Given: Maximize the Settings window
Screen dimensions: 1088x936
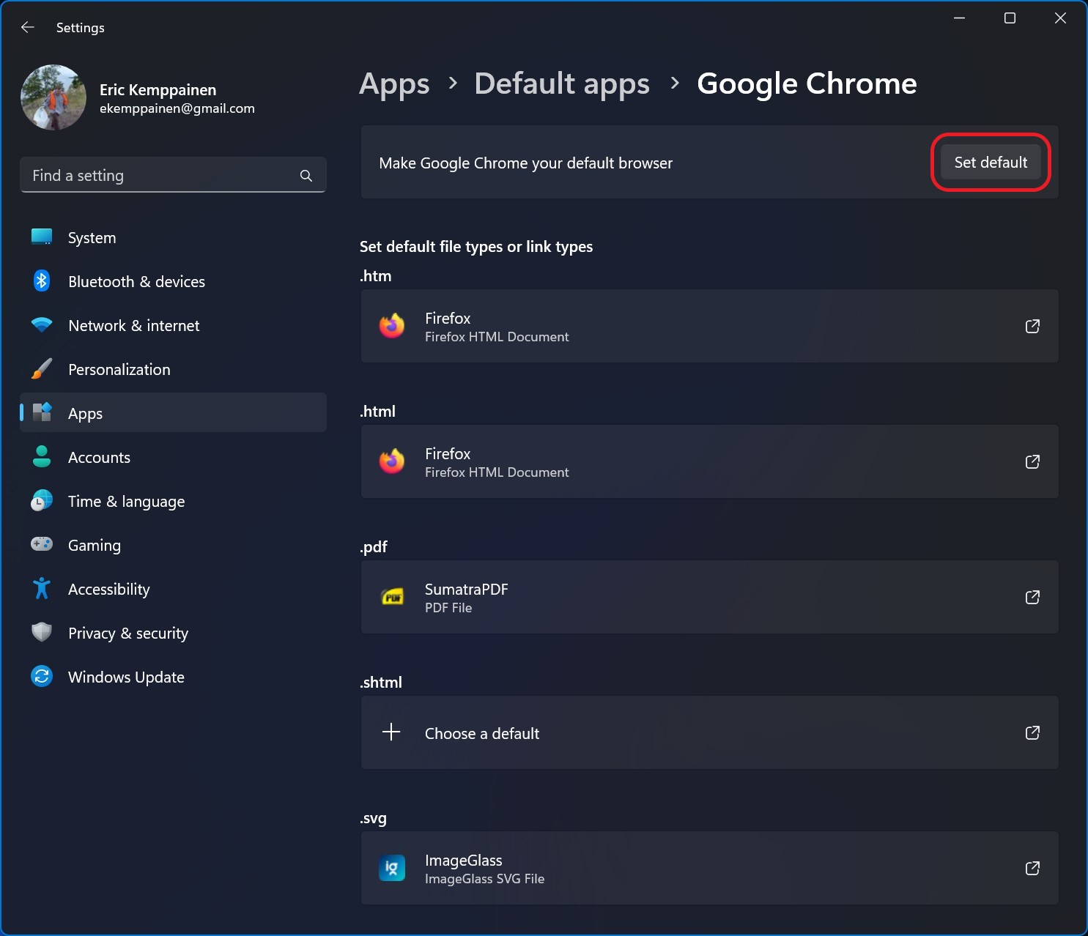Looking at the screenshot, I should (1010, 18).
